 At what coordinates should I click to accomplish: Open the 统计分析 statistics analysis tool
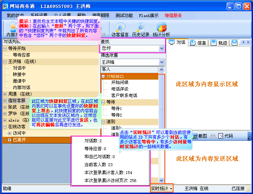pos(161,30)
